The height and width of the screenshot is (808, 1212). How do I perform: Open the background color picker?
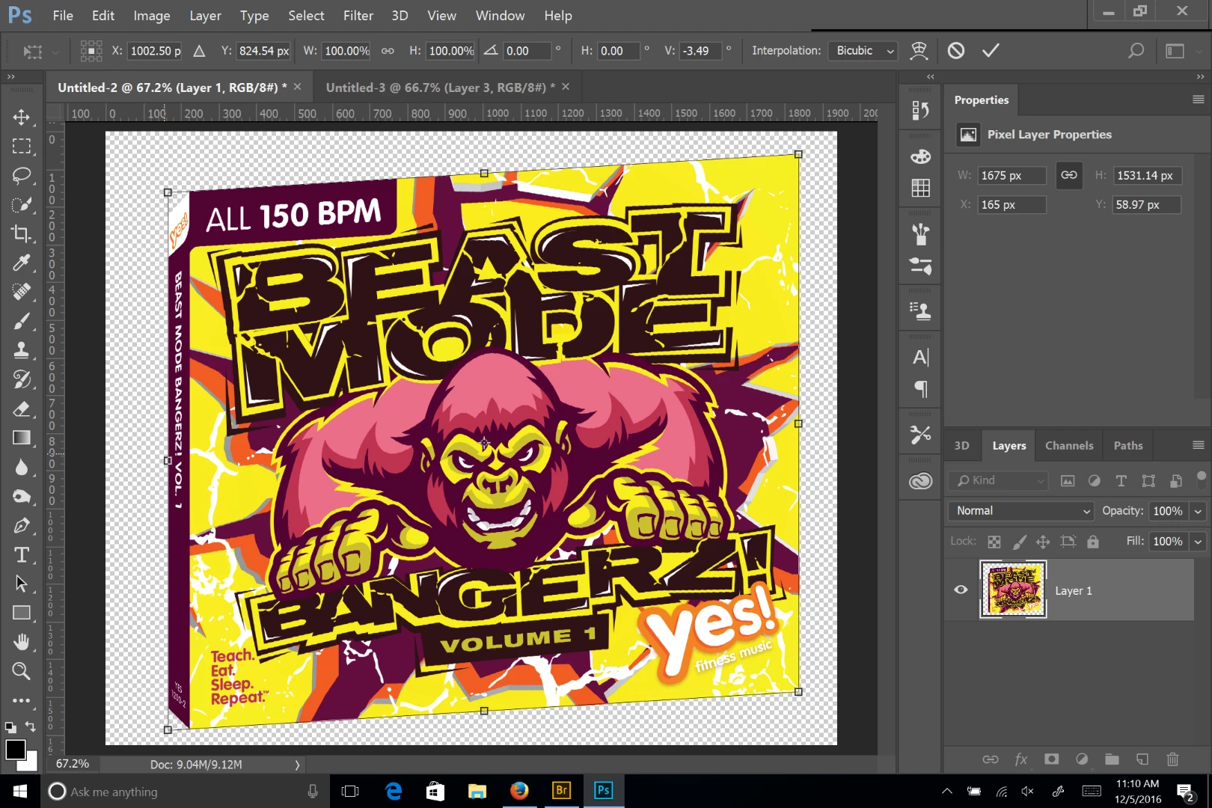pos(30,763)
